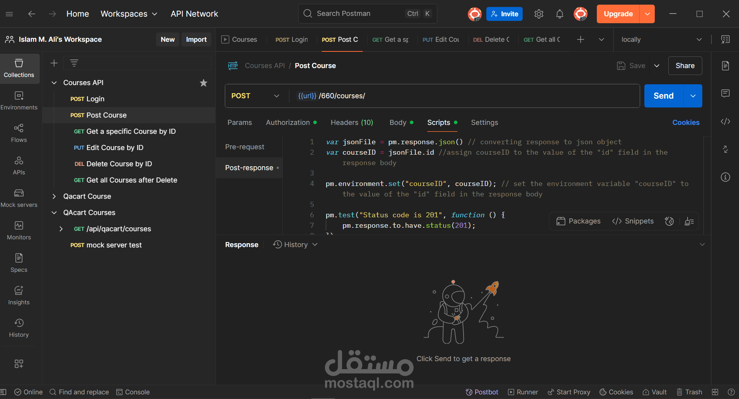The image size is (739, 399).
Task: Switch to the Params tab
Action: pyautogui.click(x=240, y=123)
